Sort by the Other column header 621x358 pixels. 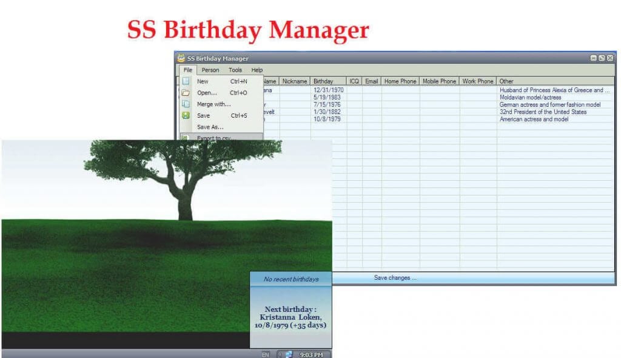[556, 81]
